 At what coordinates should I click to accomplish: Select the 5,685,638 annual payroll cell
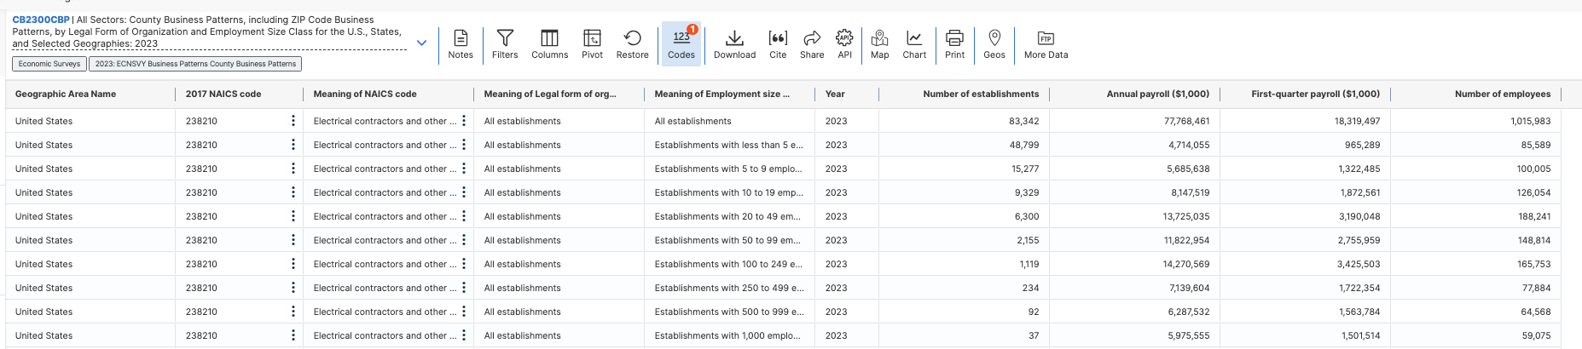(x=1134, y=169)
